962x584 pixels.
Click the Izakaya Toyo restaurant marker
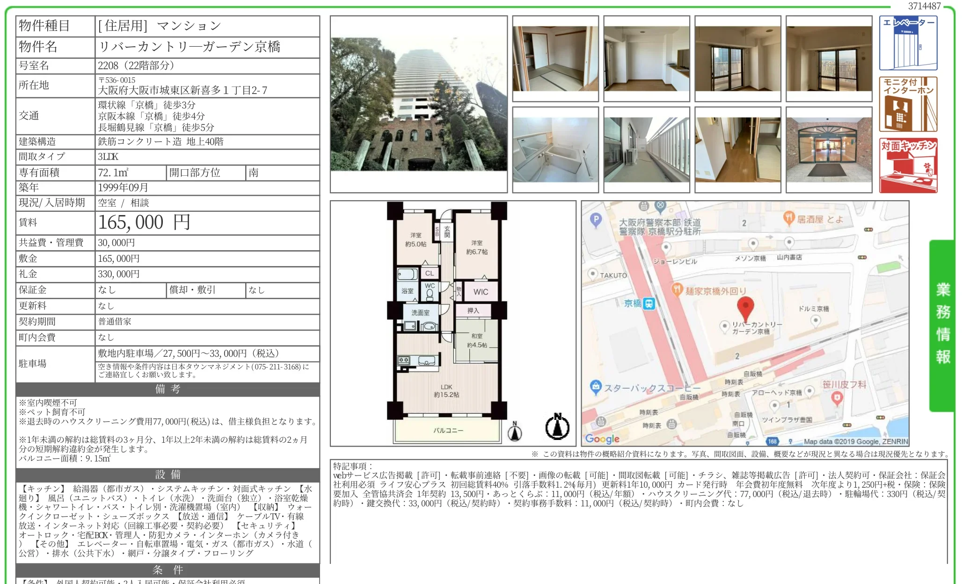789,217
